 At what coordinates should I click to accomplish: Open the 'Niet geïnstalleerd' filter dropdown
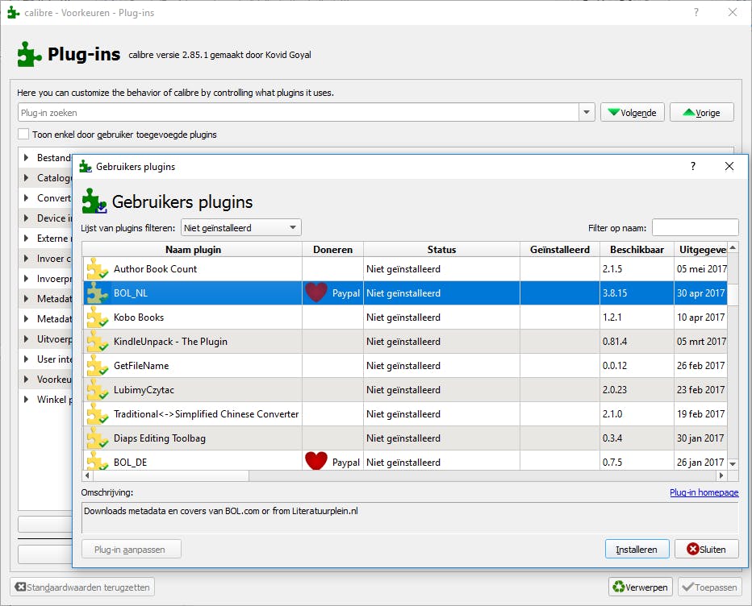pyautogui.click(x=241, y=227)
